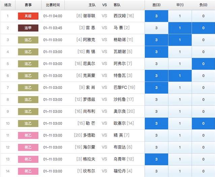Deselect win (3) for 阿雅克 vs 格勒诺
Screen dimensions: 215x177
[156, 40]
